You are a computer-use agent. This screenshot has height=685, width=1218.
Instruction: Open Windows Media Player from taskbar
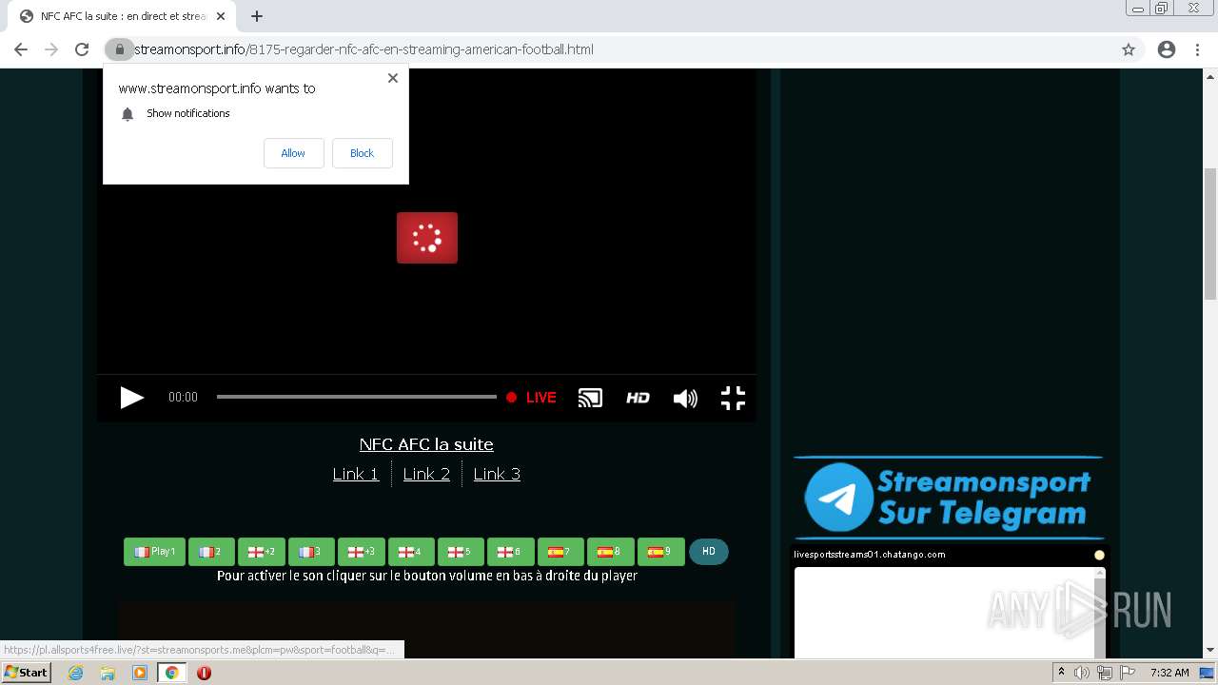[x=140, y=673]
